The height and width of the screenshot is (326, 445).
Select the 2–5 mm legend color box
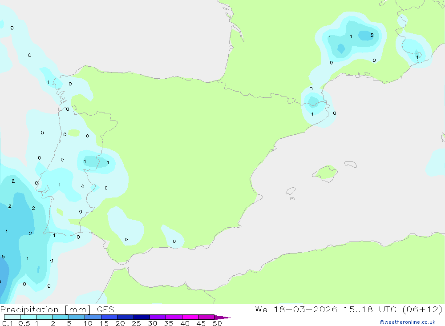click(x=61, y=317)
